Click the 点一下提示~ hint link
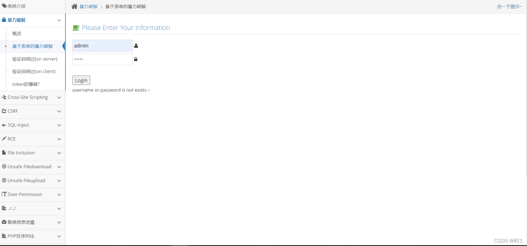527x246 pixels. pos(509,6)
